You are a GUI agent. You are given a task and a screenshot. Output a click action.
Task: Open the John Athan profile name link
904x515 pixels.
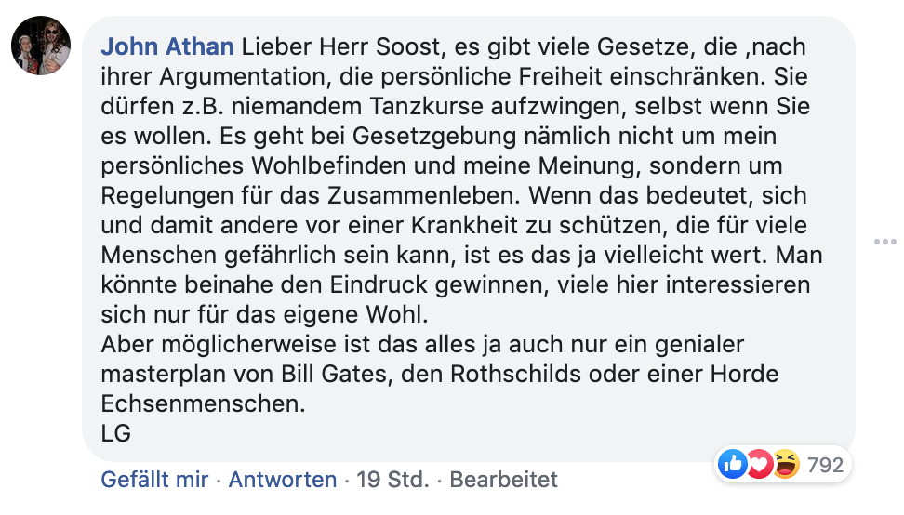[167, 46]
